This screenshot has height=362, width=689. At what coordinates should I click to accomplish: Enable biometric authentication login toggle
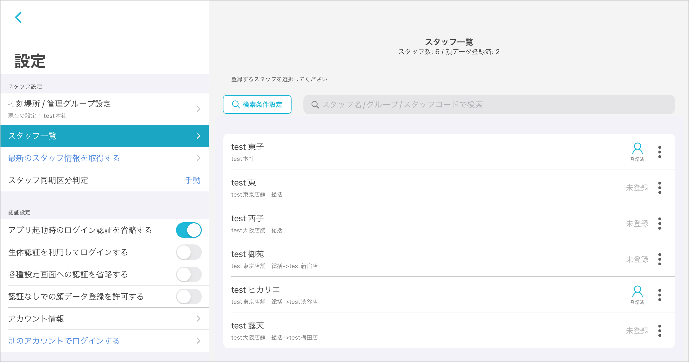pyautogui.click(x=189, y=252)
